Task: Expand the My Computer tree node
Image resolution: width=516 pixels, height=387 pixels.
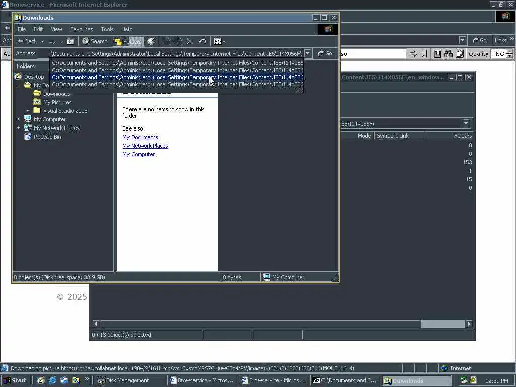Action: point(19,119)
